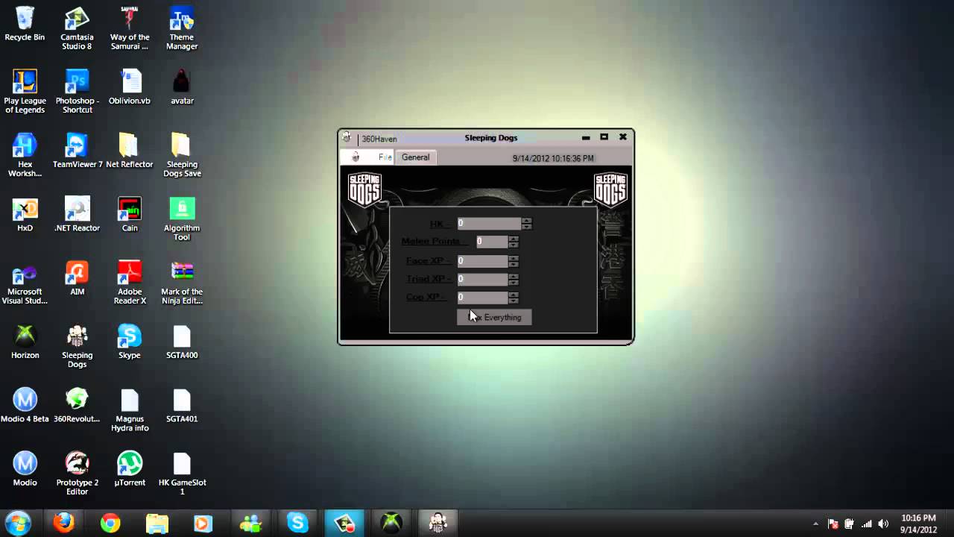This screenshot has width=954, height=537.
Task: Select the Modio desktop icon
Action: [25, 469]
